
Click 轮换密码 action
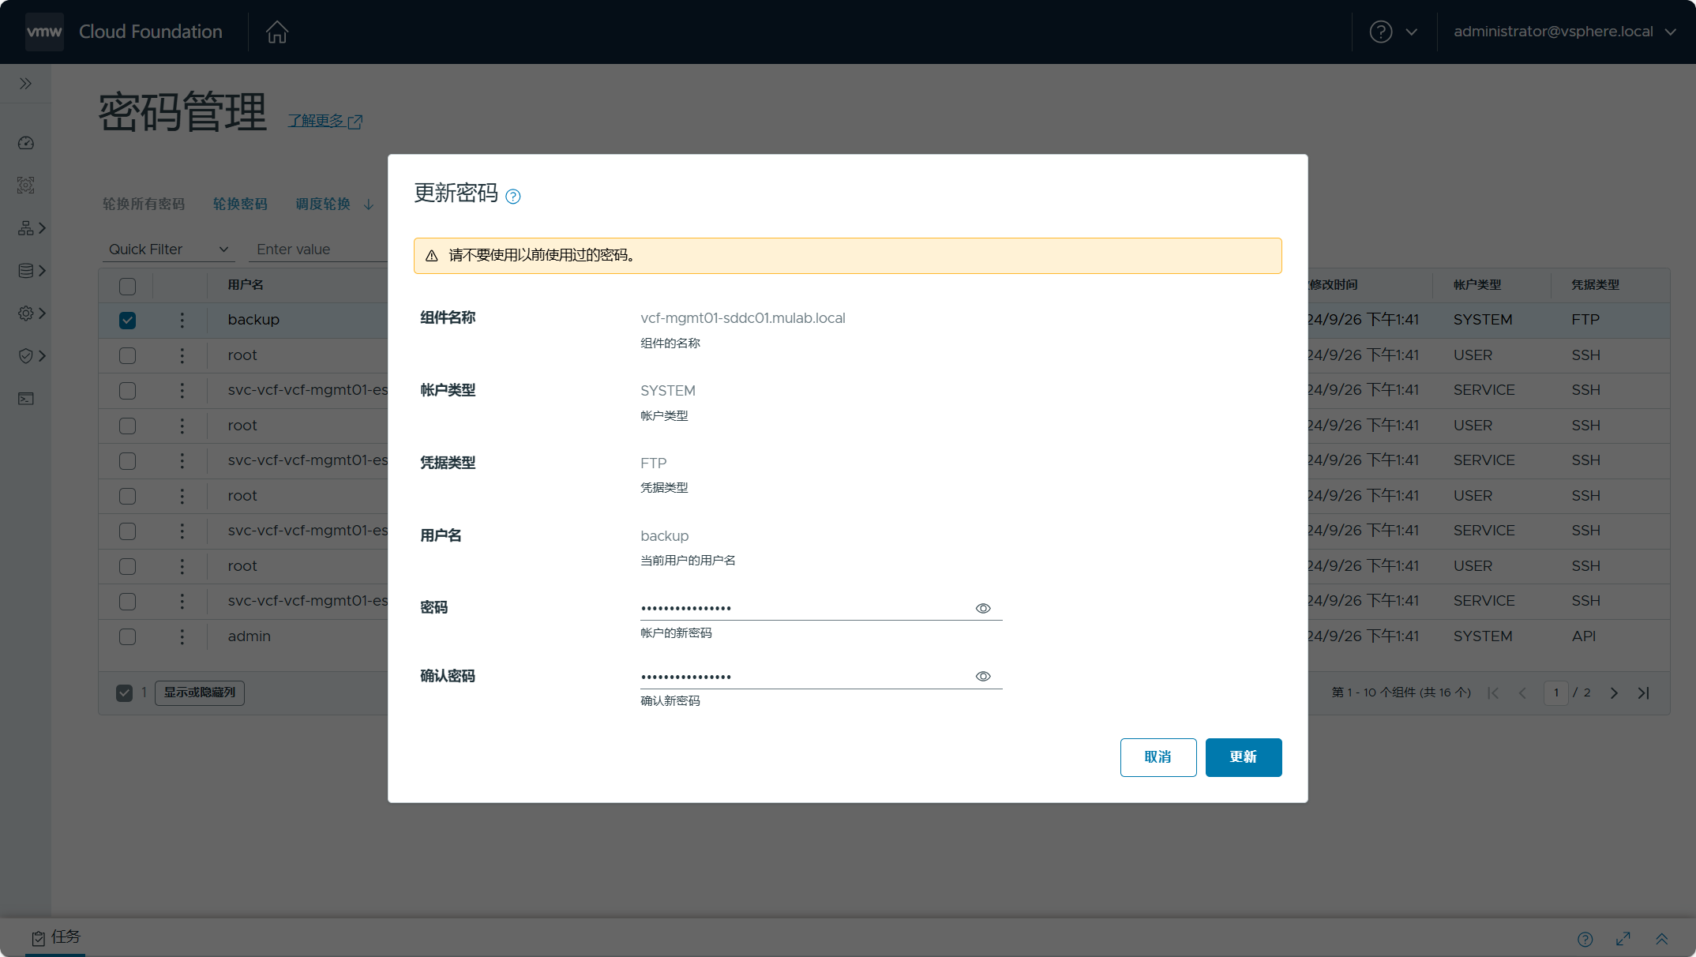(x=240, y=204)
